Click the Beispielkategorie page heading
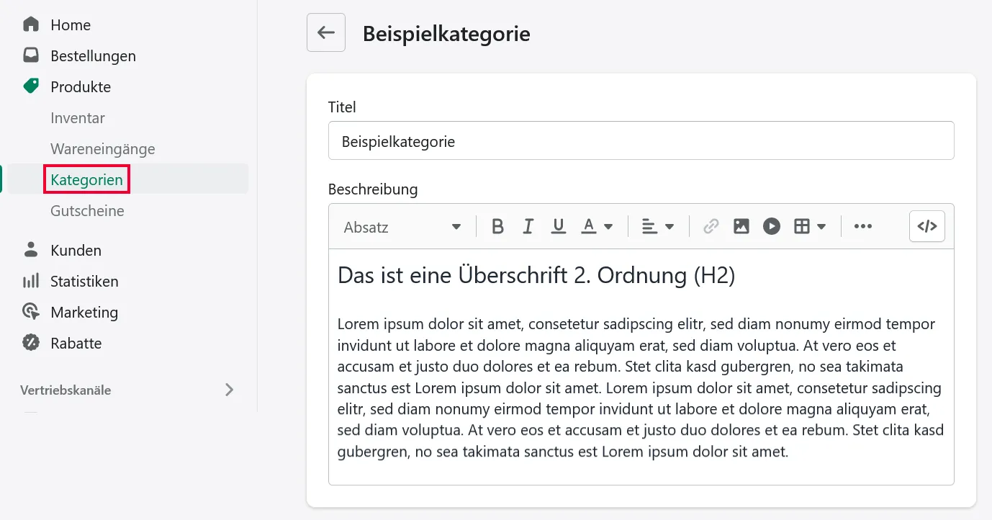 click(x=446, y=33)
